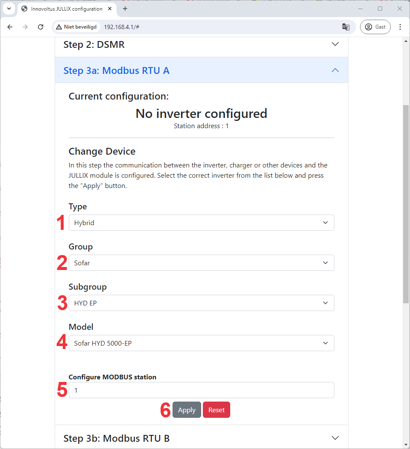Click the 'Station address : 1' text
Screen dimensions: 410x449
pyautogui.click(x=201, y=126)
